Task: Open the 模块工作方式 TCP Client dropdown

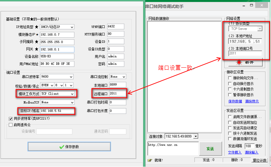Action: [72, 94]
